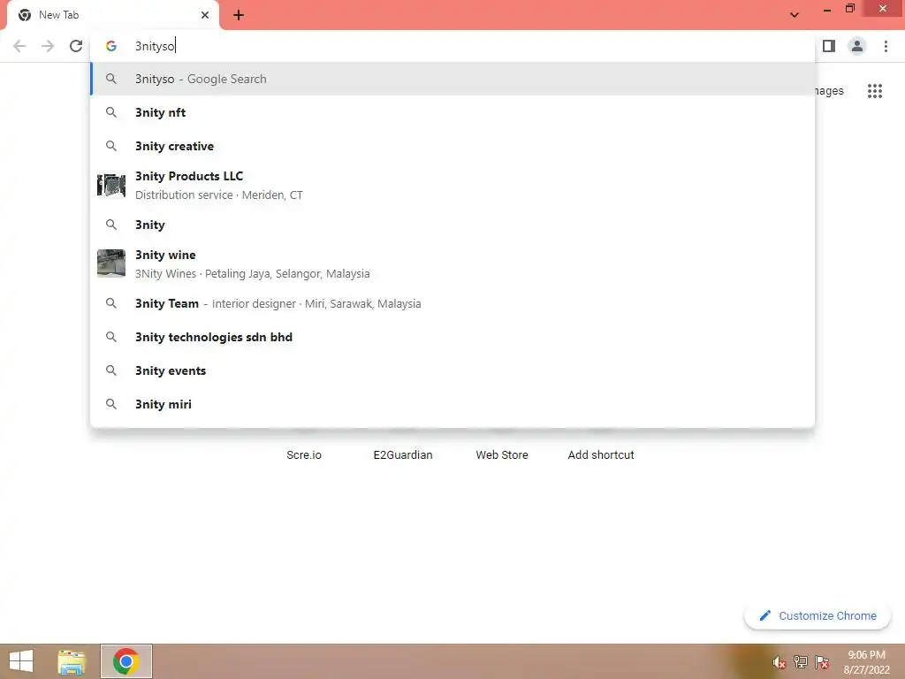Open the profile avatar icon
This screenshot has height=679, width=905.
pyautogui.click(x=857, y=46)
